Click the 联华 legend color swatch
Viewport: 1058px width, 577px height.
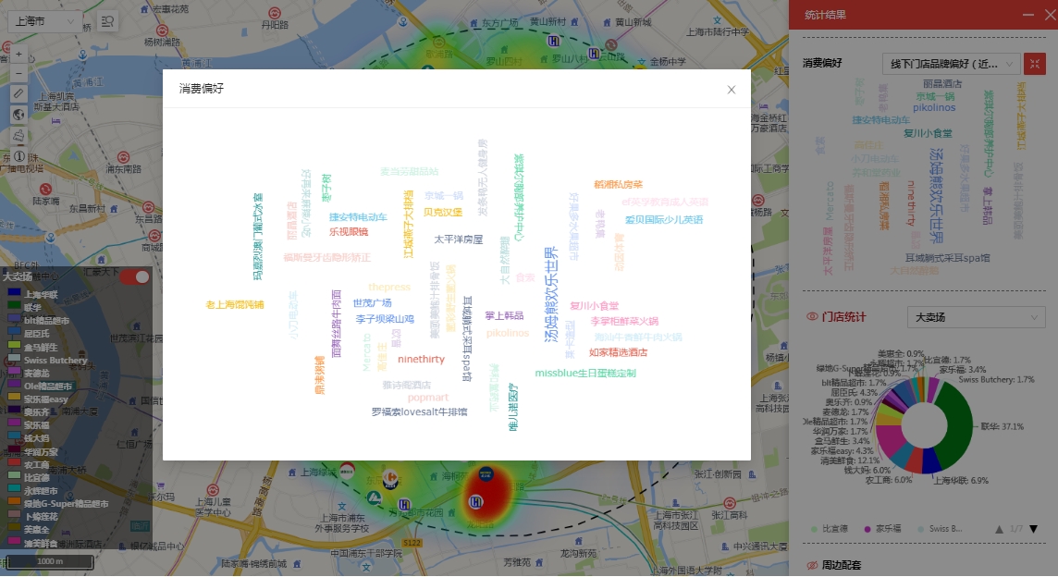point(14,306)
